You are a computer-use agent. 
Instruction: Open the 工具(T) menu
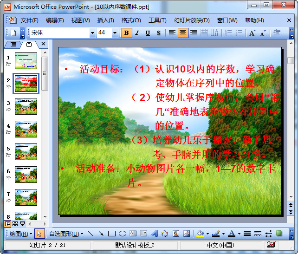tap(157, 20)
